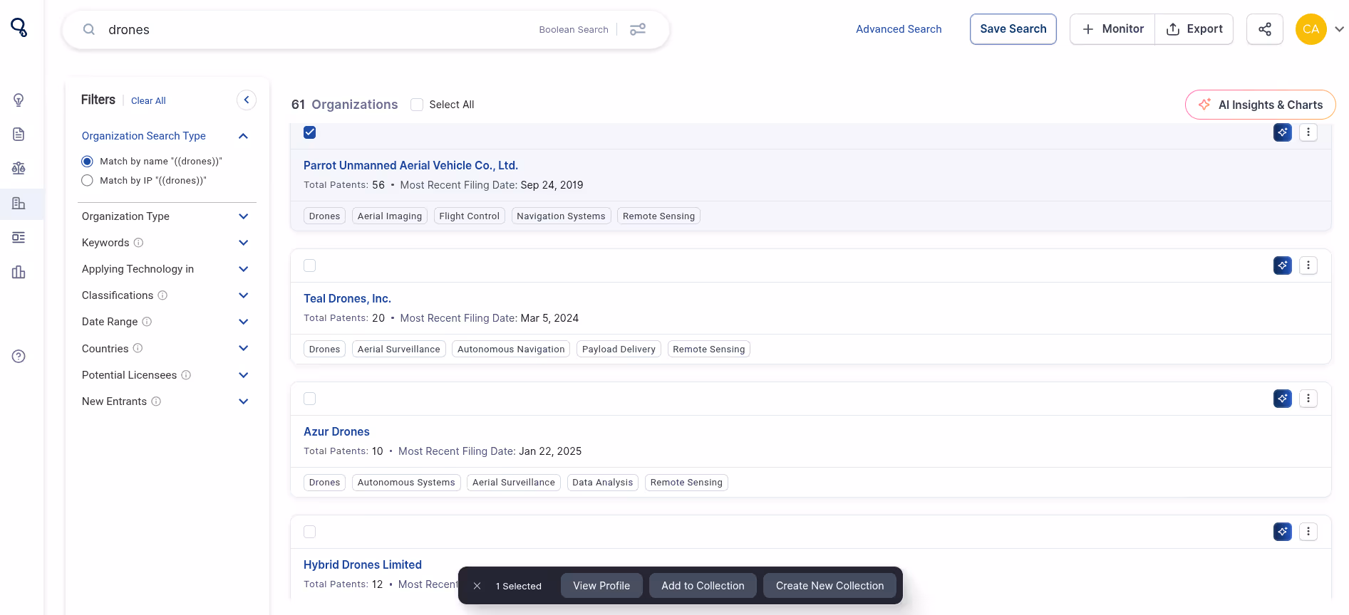The height and width of the screenshot is (615, 1349).
Task: Expand Classifications filter
Action: pyautogui.click(x=243, y=295)
